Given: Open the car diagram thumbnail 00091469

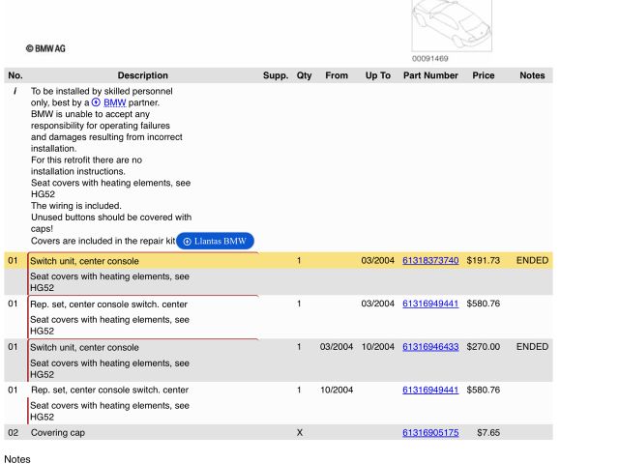Looking at the screenshot, I should tap(445, 24).
